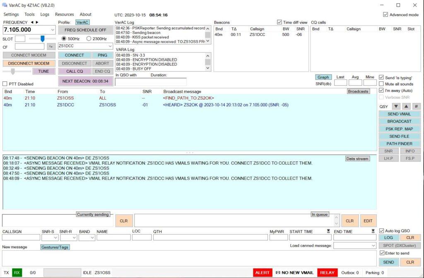424x278 pixels.
Task: Click the QSY up arrow
Action: click(x=406, y=106)
